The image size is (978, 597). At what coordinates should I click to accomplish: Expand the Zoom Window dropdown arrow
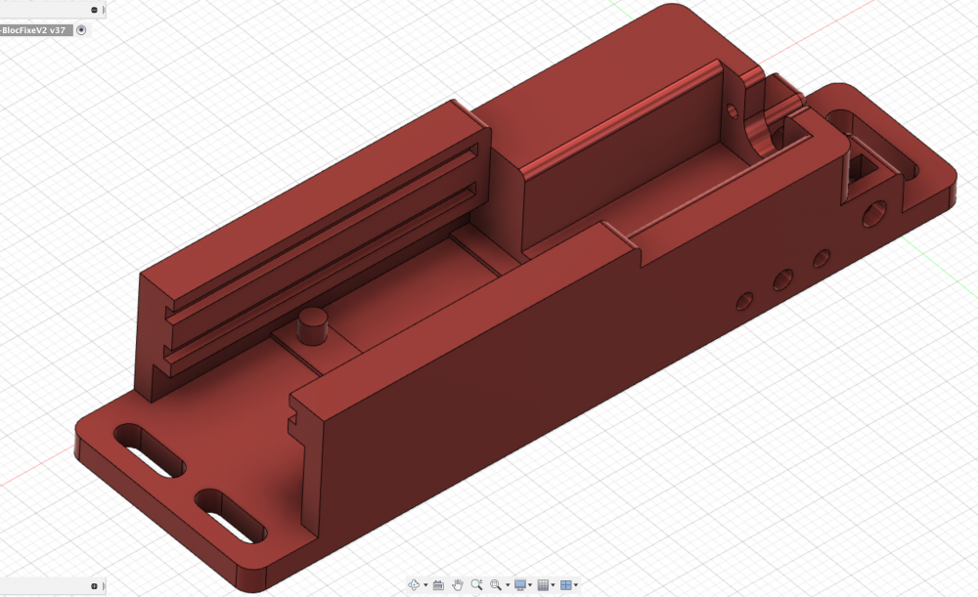point(507,585)
